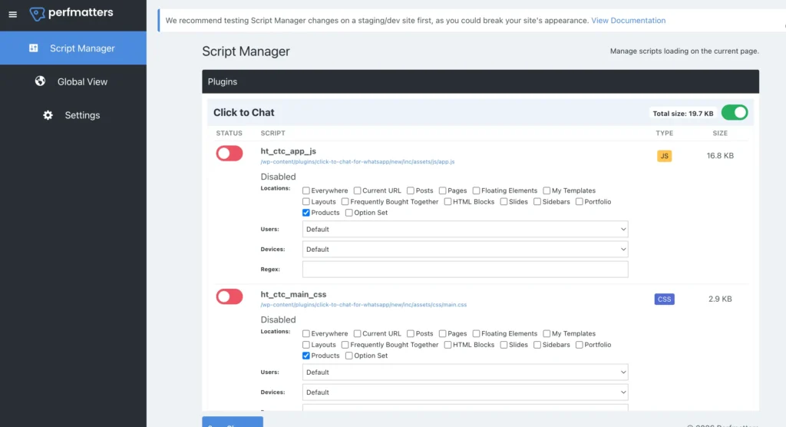Open the main.css file path link
The height and width of the screenshot is (427, 786).
tap(363, 305)
